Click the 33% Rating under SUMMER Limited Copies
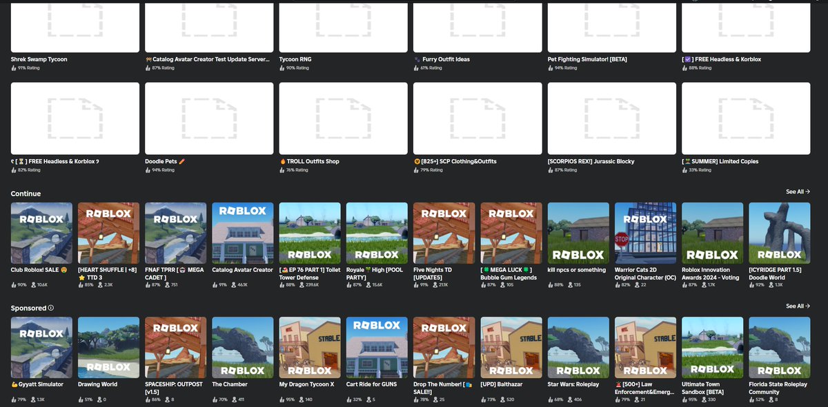This screenshot has height=407, width=828. tap(700, 170)
